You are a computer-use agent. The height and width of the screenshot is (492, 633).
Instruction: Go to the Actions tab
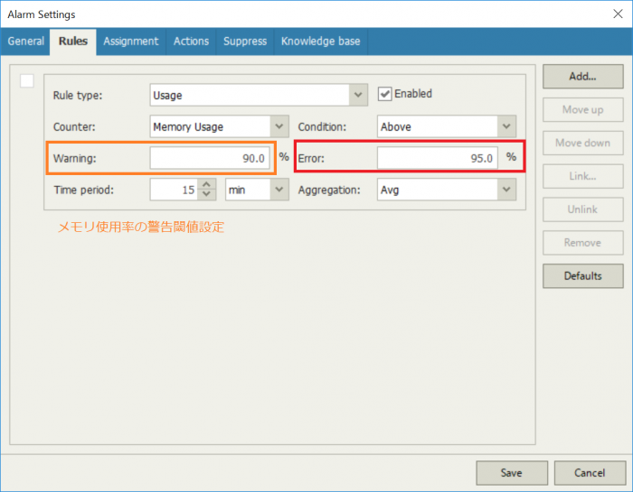point(192,42)
